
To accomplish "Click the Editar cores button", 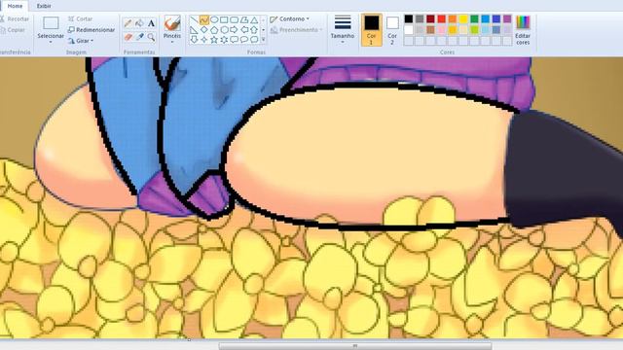I will 523,30.
